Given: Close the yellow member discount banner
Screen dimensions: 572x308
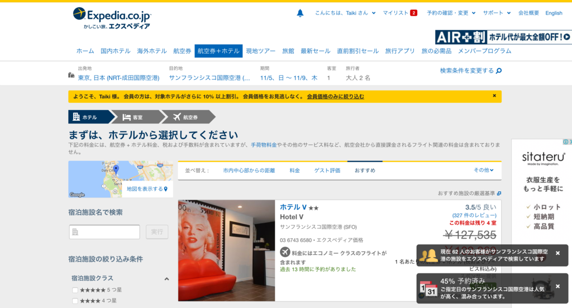Looking at the screenshot, I should click(494, 96).
